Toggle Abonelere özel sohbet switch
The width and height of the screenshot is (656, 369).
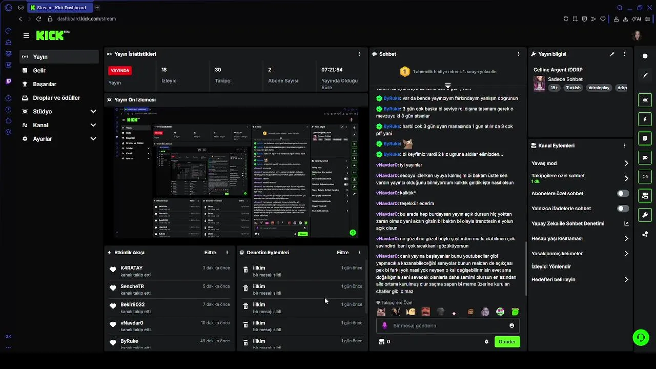pyautogui.click(x=623, y=193)
